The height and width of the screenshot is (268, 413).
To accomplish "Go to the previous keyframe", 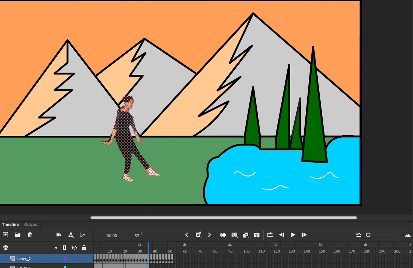I will coord(187,235).
